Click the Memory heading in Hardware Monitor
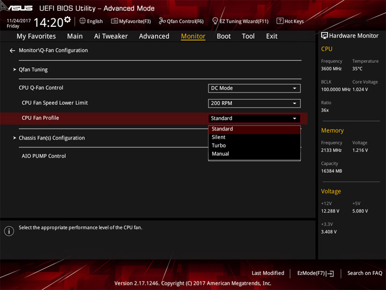Image resolution: width=386 pixels, height=290 pixels. (332, 130)
